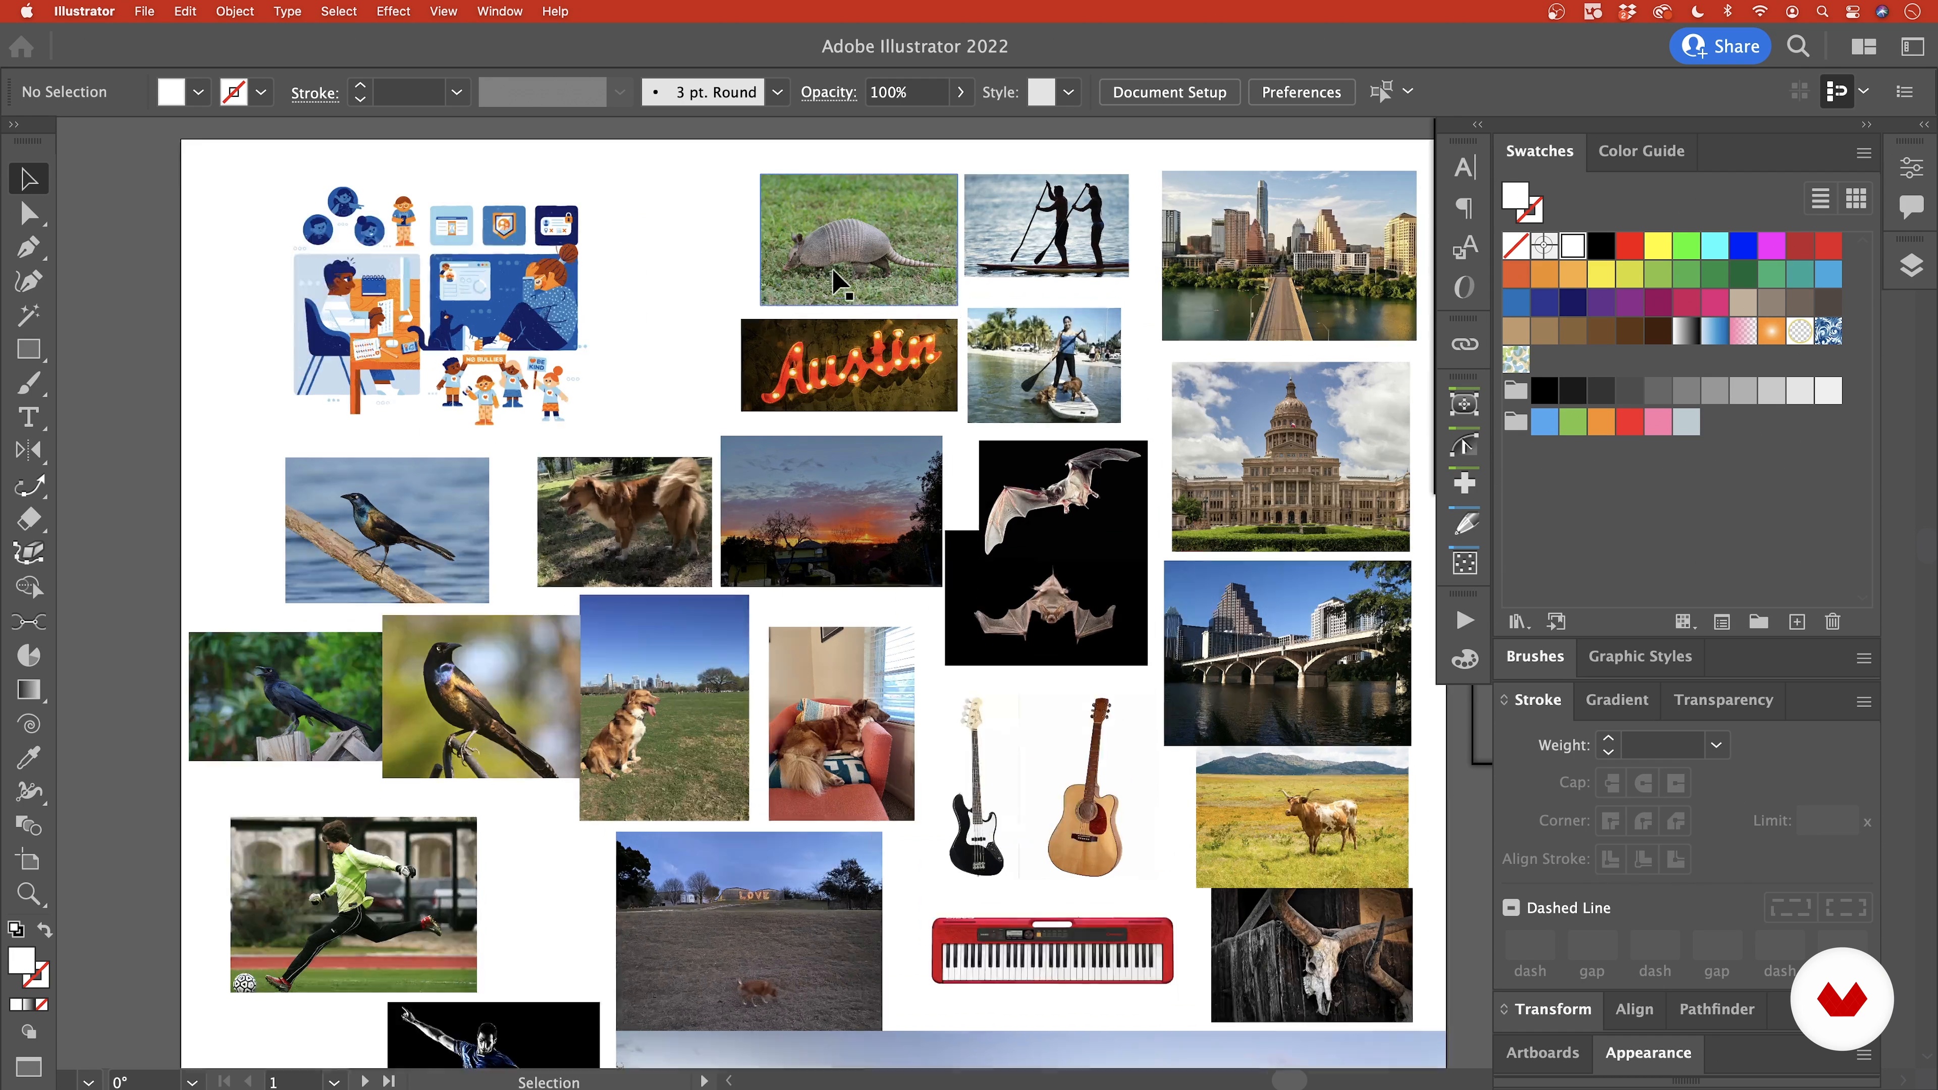Open the stroke color dropdown
The width and height of the screenshot is (1938, 1090).
[260, 92]
